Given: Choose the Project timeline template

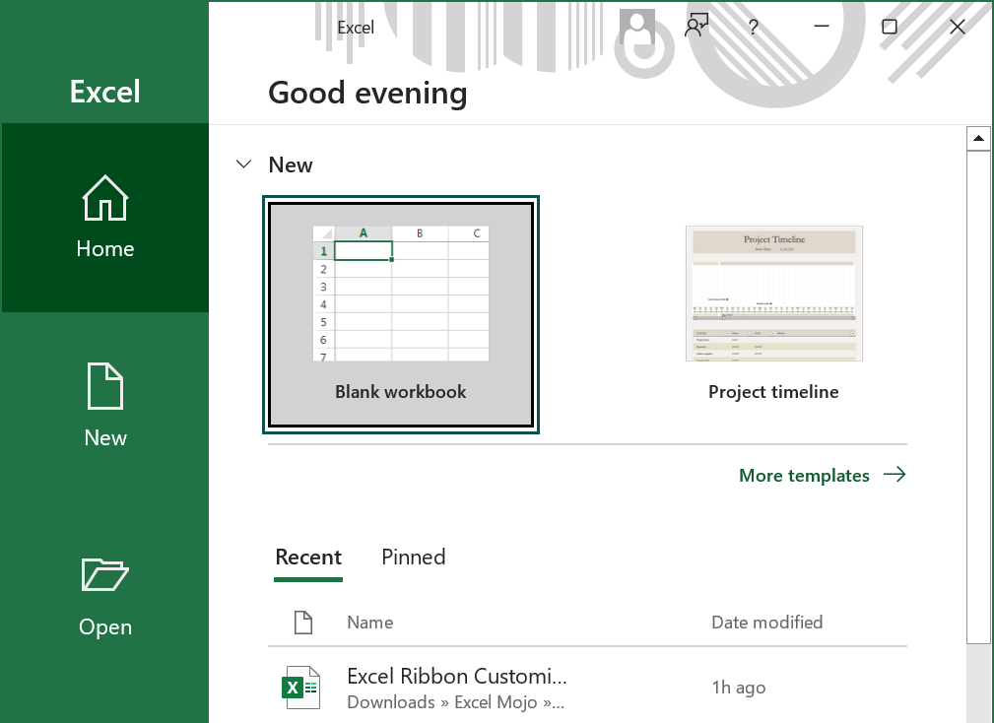Looking at the screenshot, I should [773, 315].
